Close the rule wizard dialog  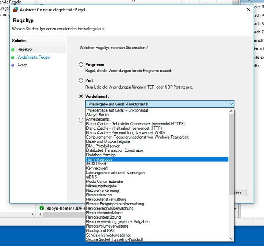(248, 10)
